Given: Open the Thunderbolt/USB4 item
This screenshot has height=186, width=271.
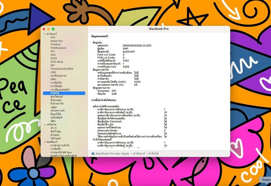Looking at the screenshot, I should [x=61, y=68].
